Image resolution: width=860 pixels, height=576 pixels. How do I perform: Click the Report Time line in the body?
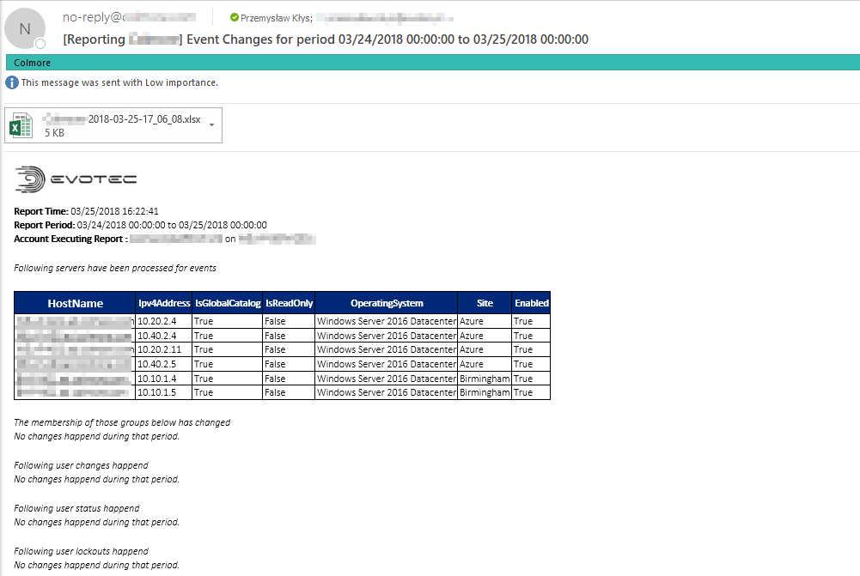86,211
